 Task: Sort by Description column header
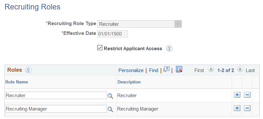(129, 82)
